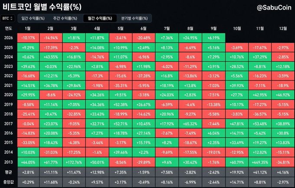Viewport: 295px width, 188px height.
Task: Open the BTC coin selector dropdown
Action: [x=7, y=18]
